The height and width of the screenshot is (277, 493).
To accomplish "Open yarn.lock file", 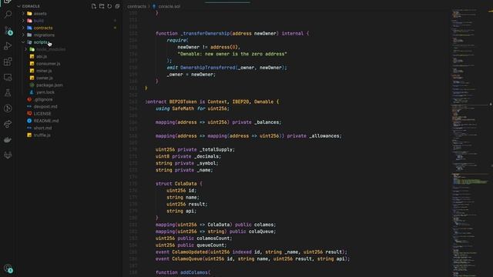I will tap(45, 92).
